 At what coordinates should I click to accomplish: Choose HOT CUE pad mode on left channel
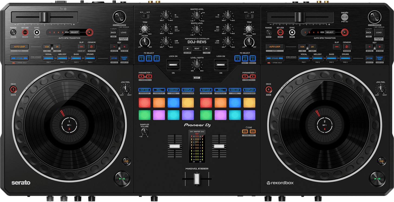[x=144, y=90]
